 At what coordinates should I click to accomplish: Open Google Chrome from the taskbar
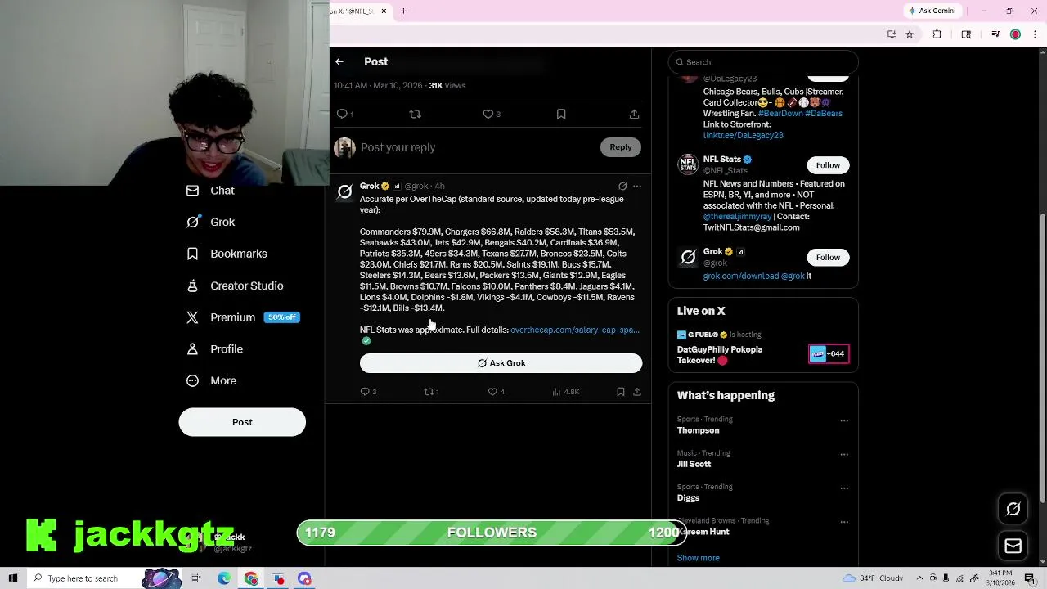point(251,578)
